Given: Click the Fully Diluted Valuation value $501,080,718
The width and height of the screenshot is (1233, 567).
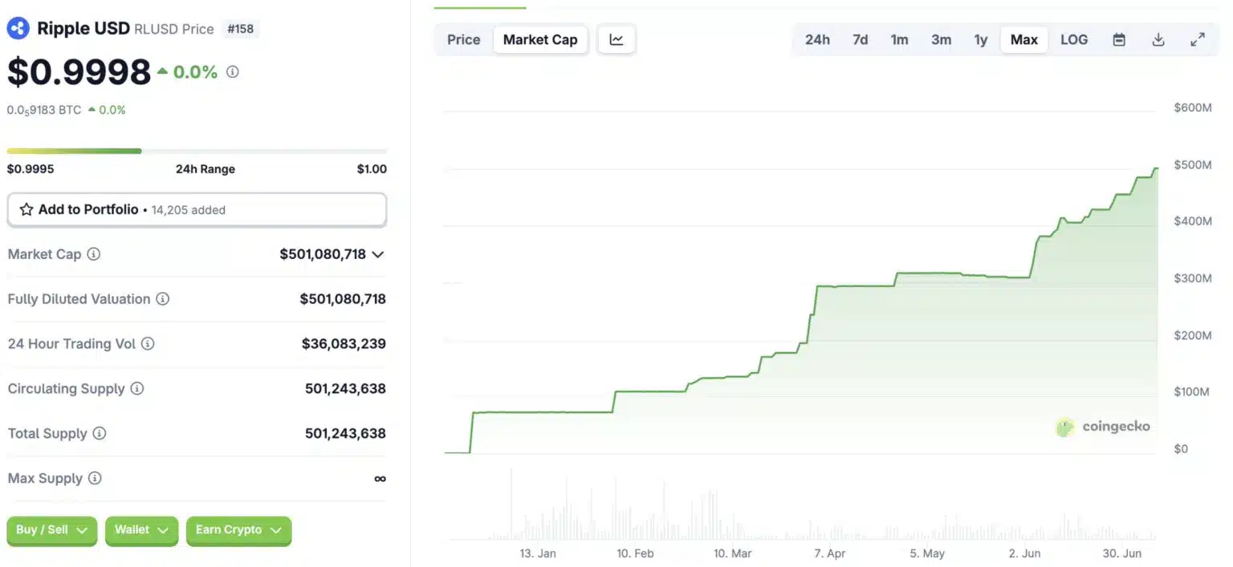Looking at the screenshot, I should pyautogui.click(x=343, y=299).
